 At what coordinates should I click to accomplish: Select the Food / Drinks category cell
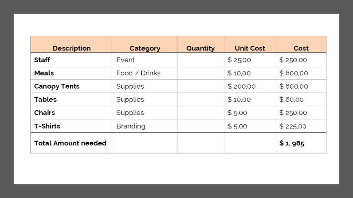(145, 73)
